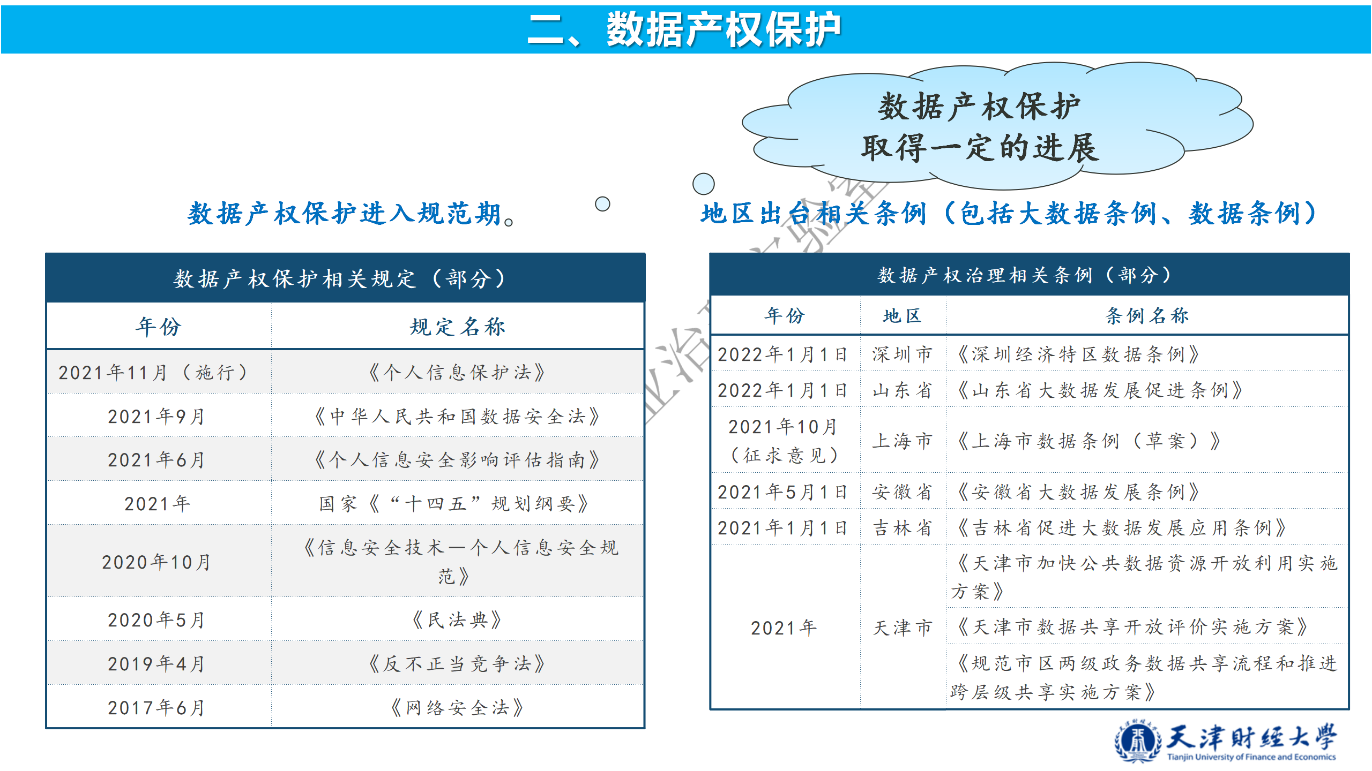This screenshot has width=1372, height=771.
Task: Select cell 《民法典》
Action: [x=458, y=620]
